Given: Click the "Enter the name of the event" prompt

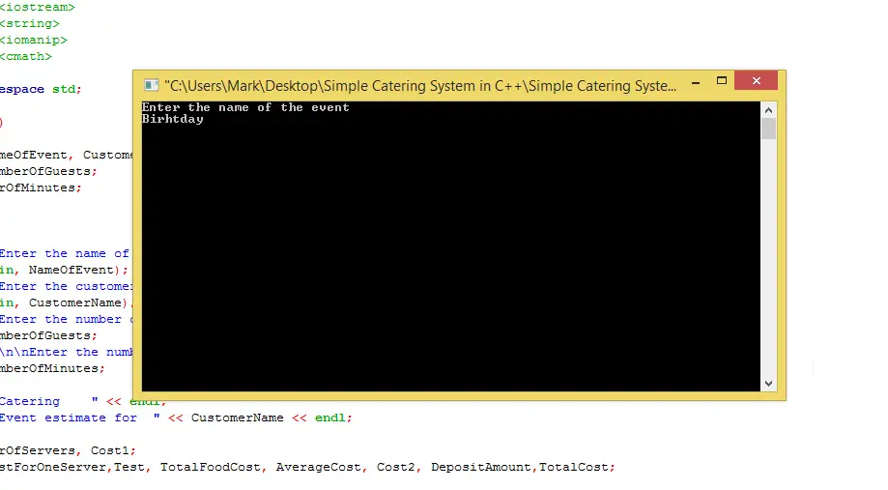Looking at the screenshot, I should tap(245, 107).
